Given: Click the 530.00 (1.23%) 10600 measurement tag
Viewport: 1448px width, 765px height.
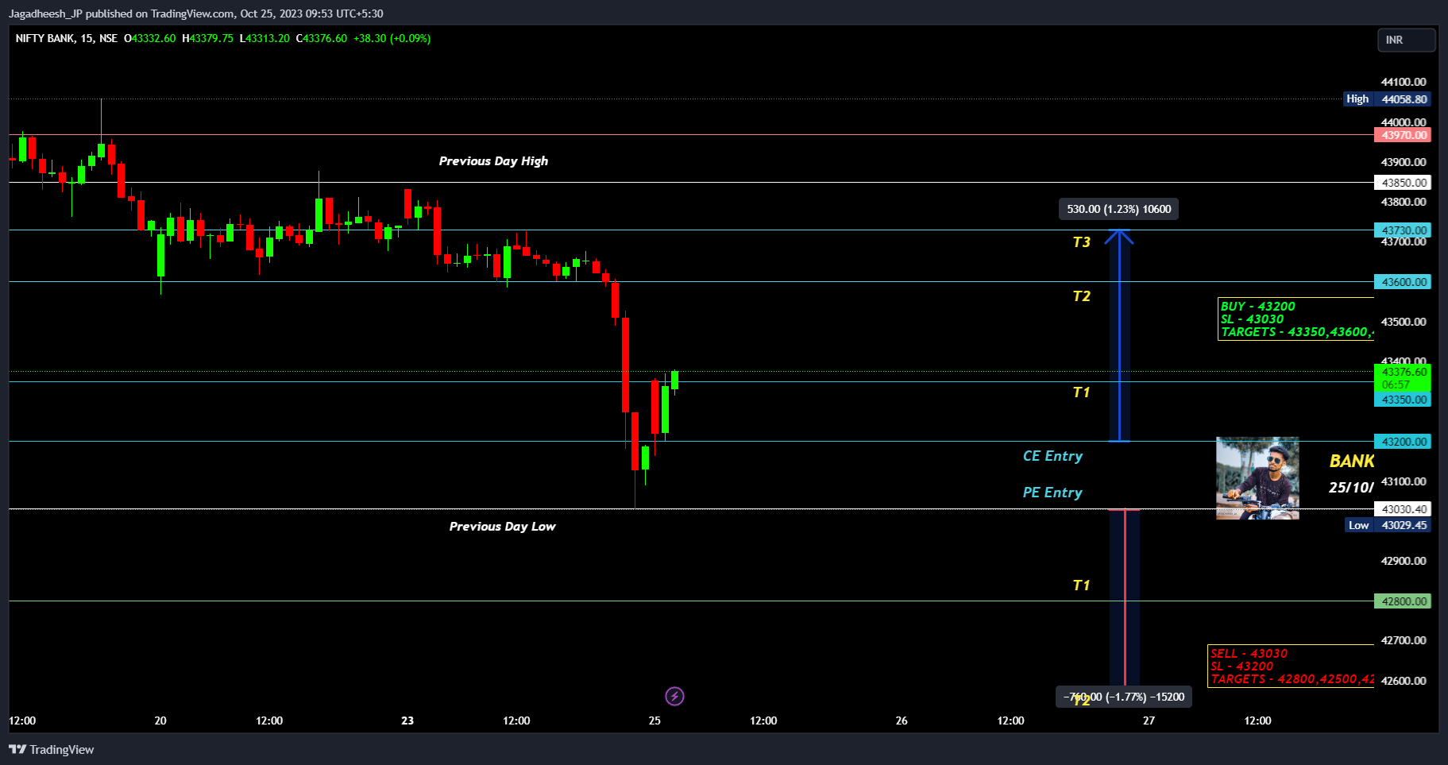Looking at the screenshot, I should point(1118,209).
